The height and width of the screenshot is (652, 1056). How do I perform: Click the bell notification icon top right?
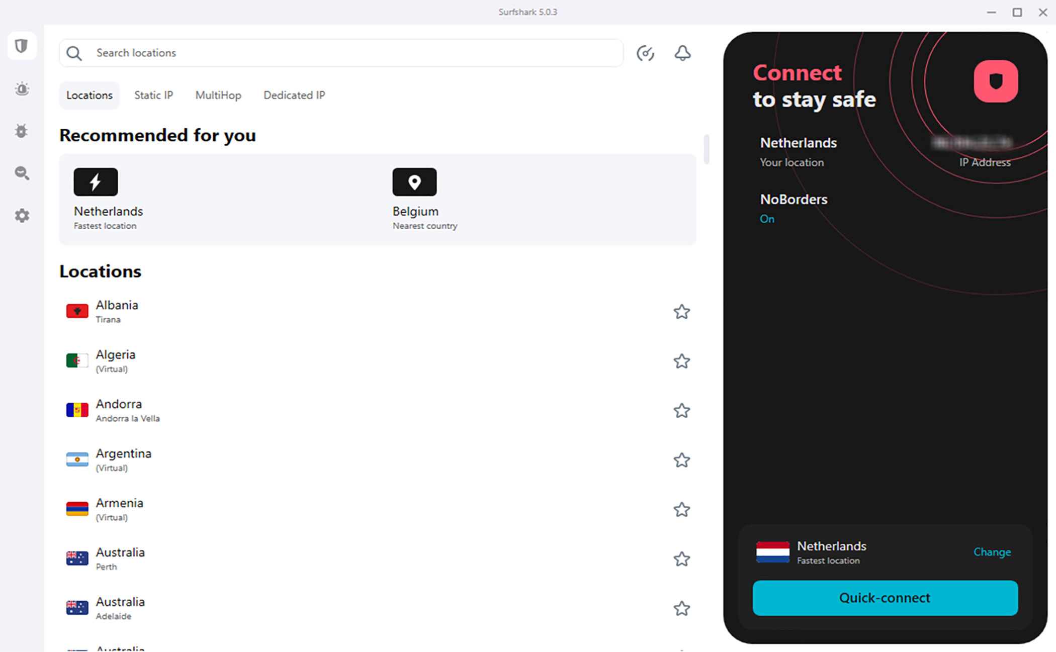[x=682, y=53]
